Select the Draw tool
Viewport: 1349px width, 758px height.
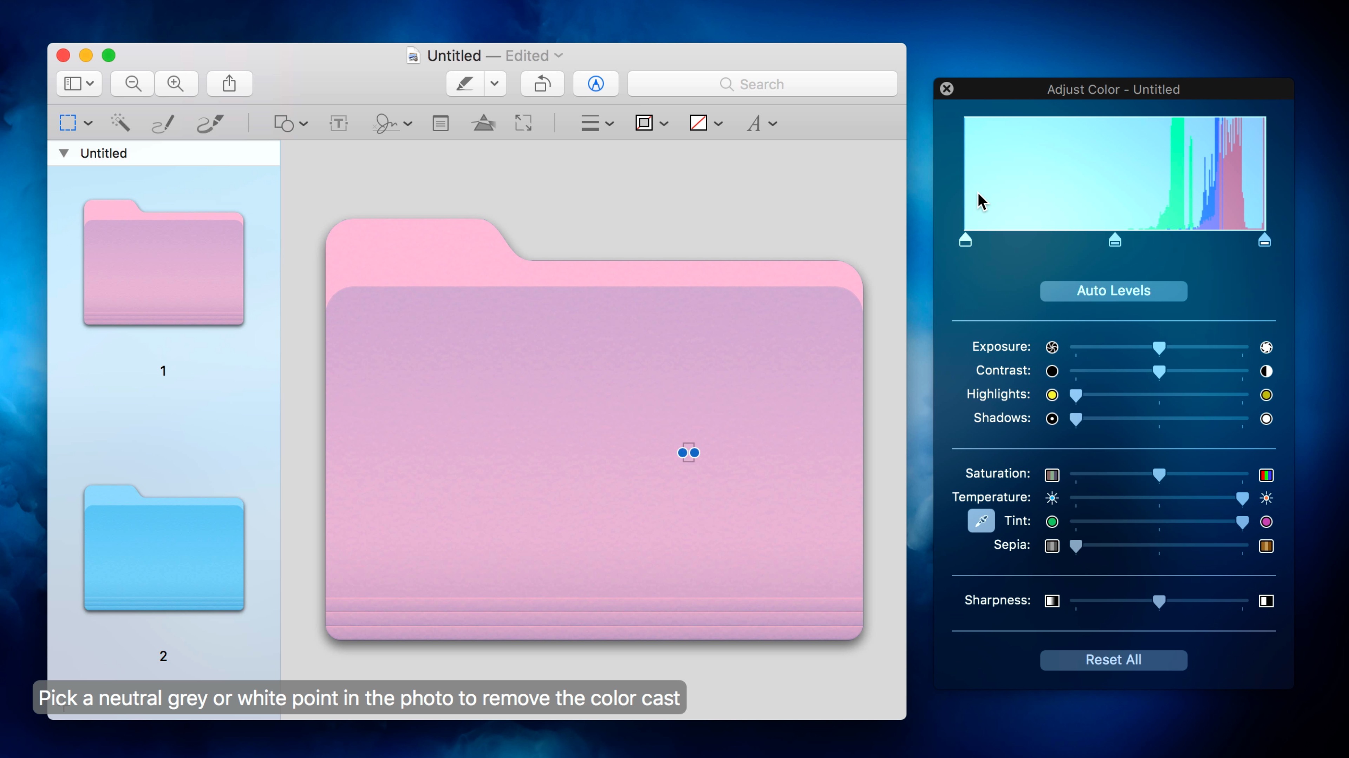click(x=209, y=123)
